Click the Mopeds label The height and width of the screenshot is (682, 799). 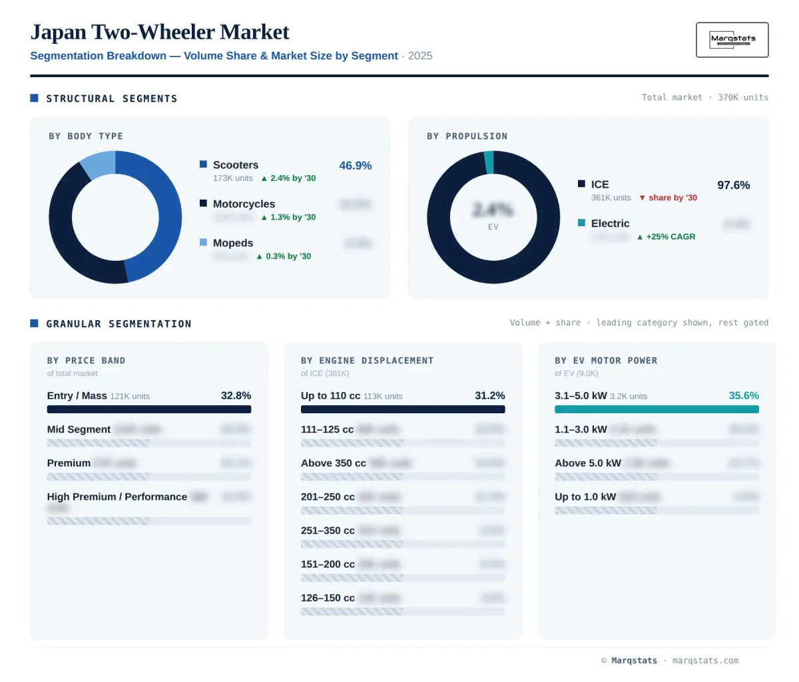click(x=233, y=243)
